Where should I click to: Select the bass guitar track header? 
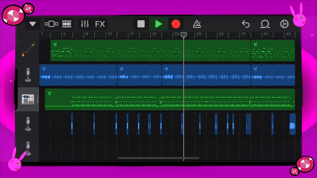28,50
